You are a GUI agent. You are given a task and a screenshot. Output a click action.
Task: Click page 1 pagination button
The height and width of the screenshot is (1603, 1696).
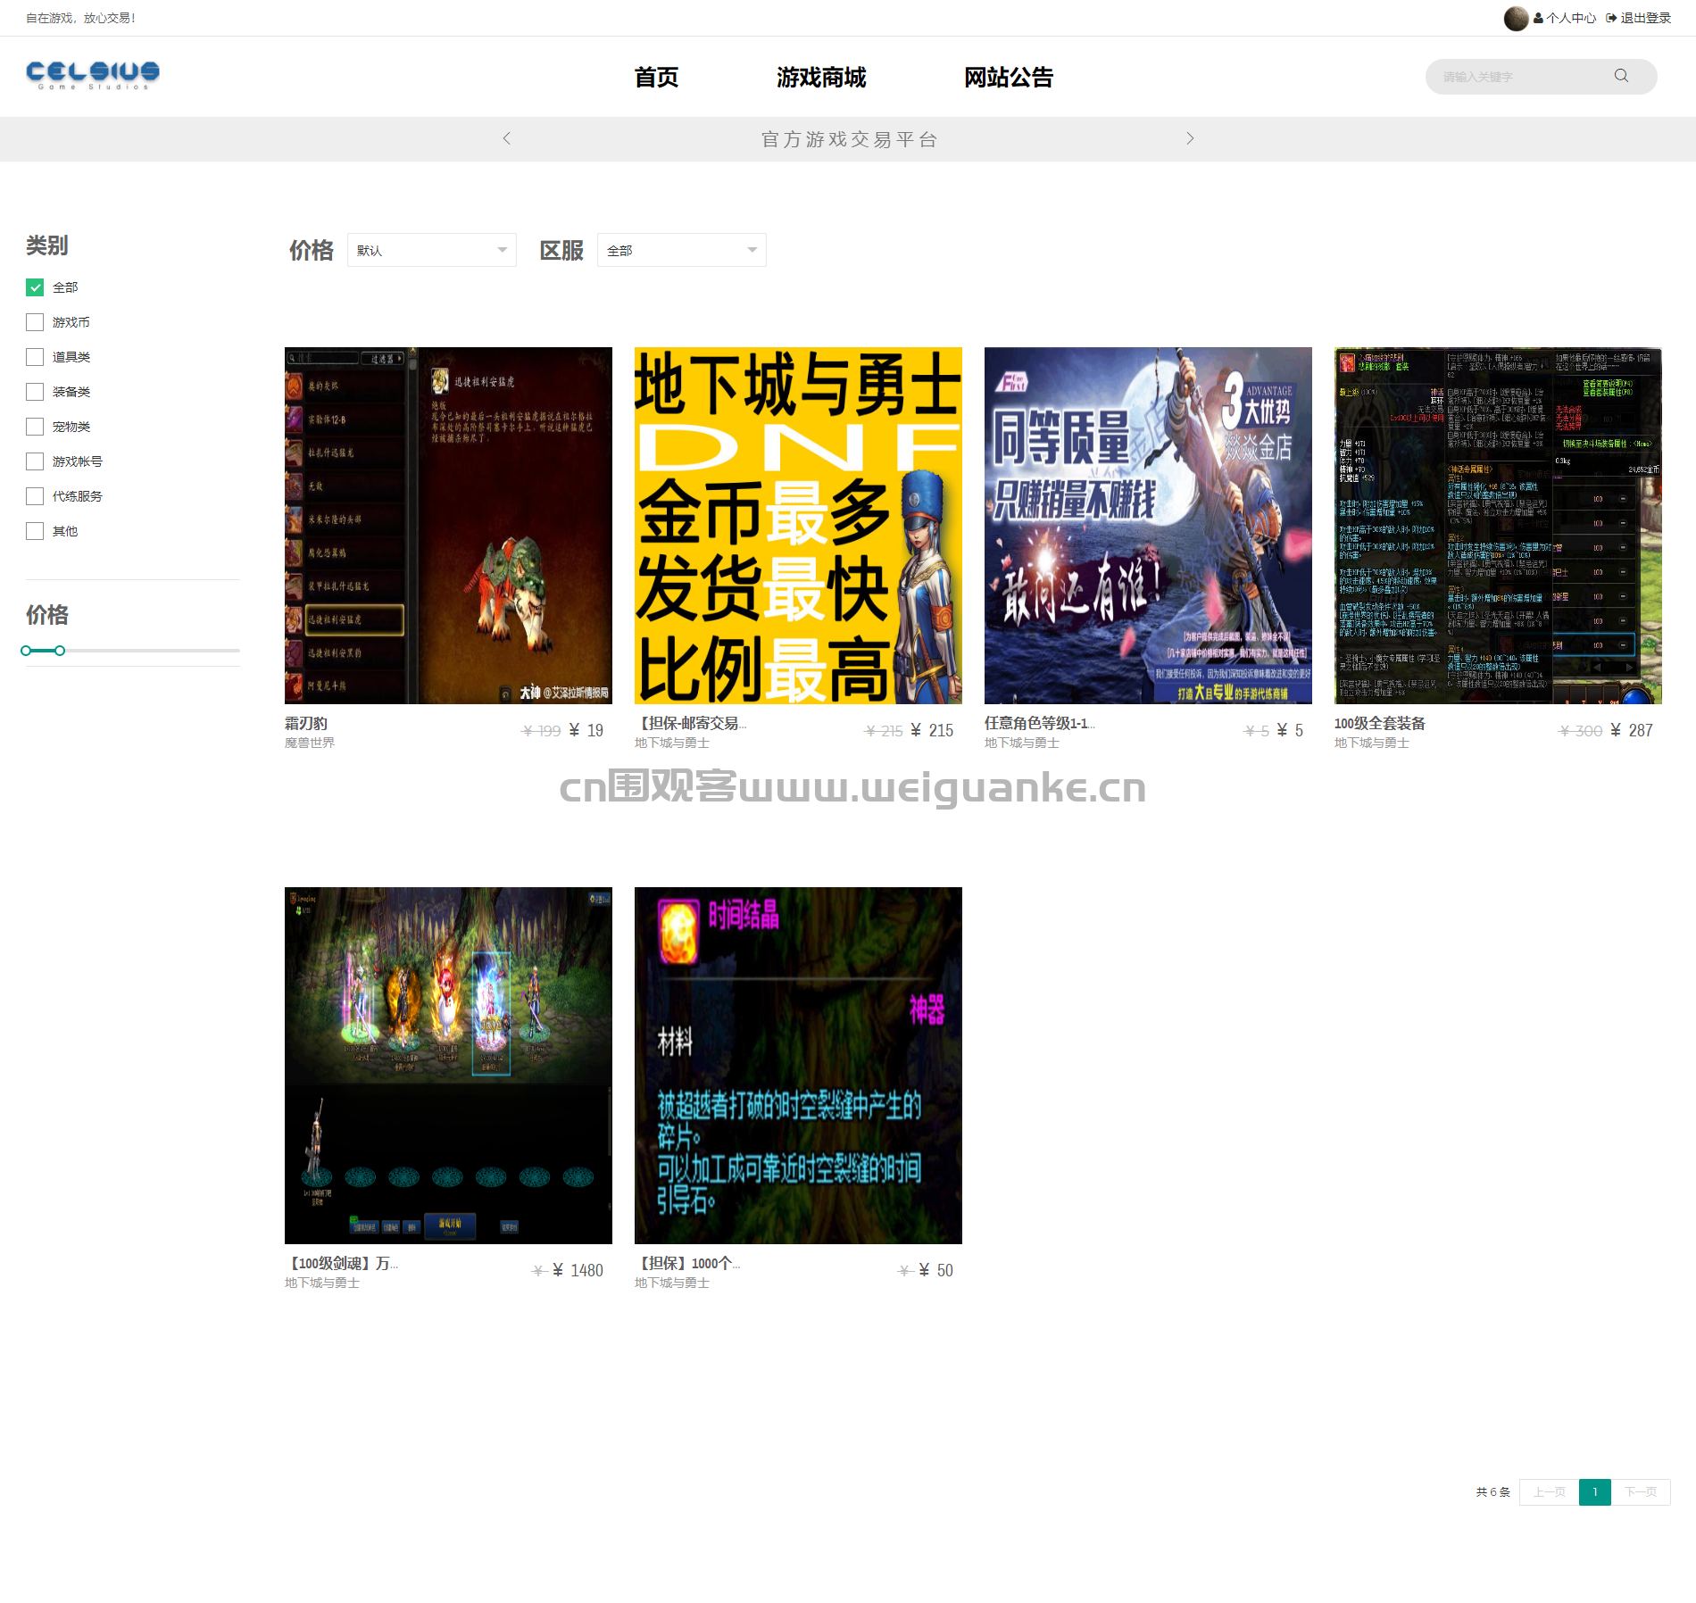1595,1492
